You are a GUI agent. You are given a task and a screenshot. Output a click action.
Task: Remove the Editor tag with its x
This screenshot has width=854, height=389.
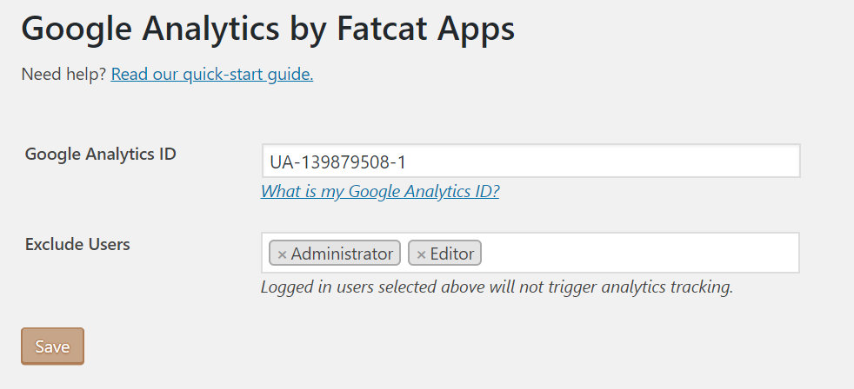pyautogui.click(x=421, y=254)
